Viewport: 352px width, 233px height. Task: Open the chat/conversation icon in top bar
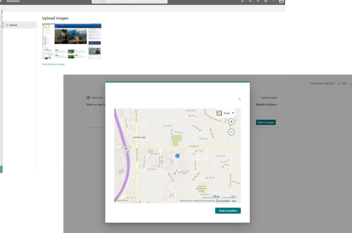coord(242,1)
